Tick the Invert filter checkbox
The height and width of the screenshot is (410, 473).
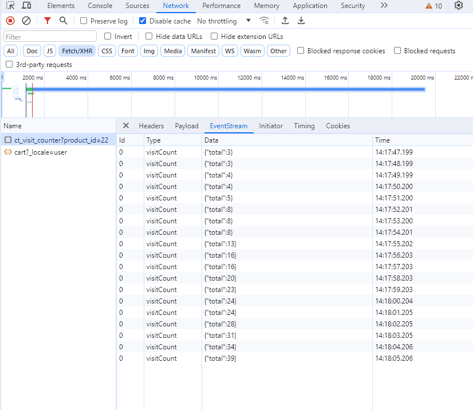[108, 36]
